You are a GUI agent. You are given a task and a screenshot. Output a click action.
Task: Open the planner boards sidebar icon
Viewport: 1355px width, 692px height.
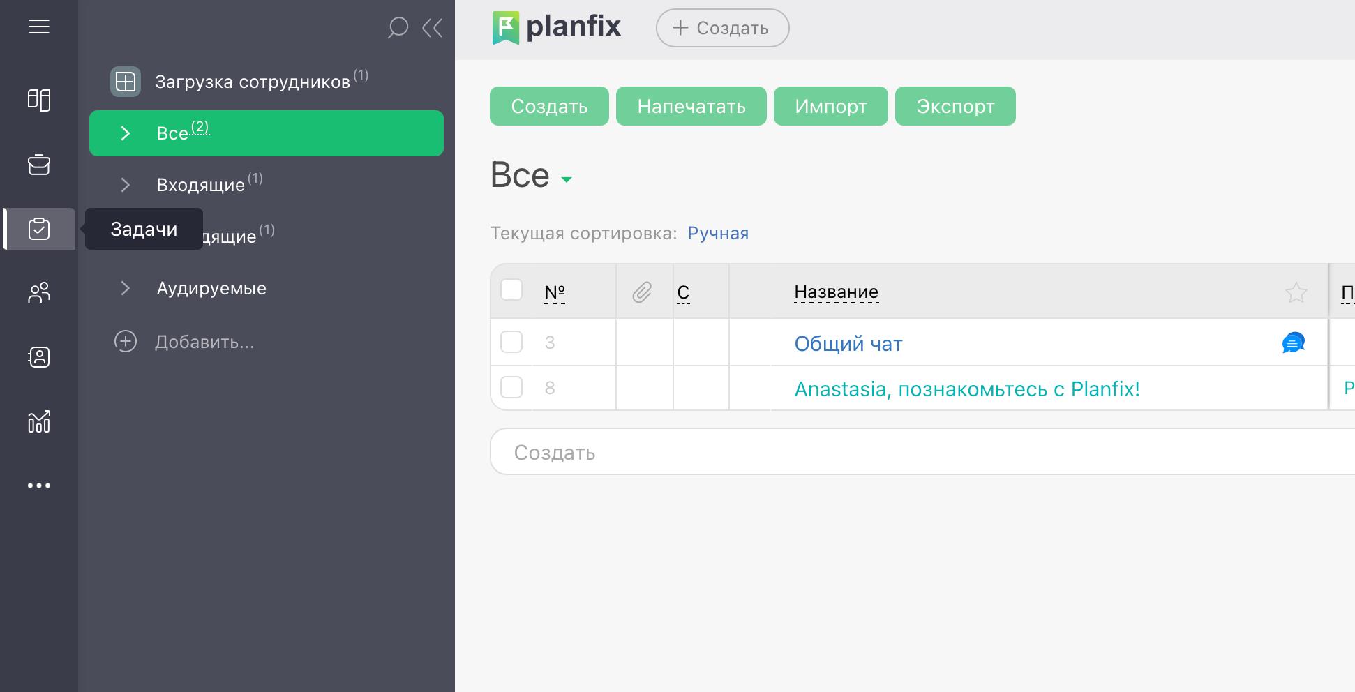pyautogui.click(x=39, y=100)
